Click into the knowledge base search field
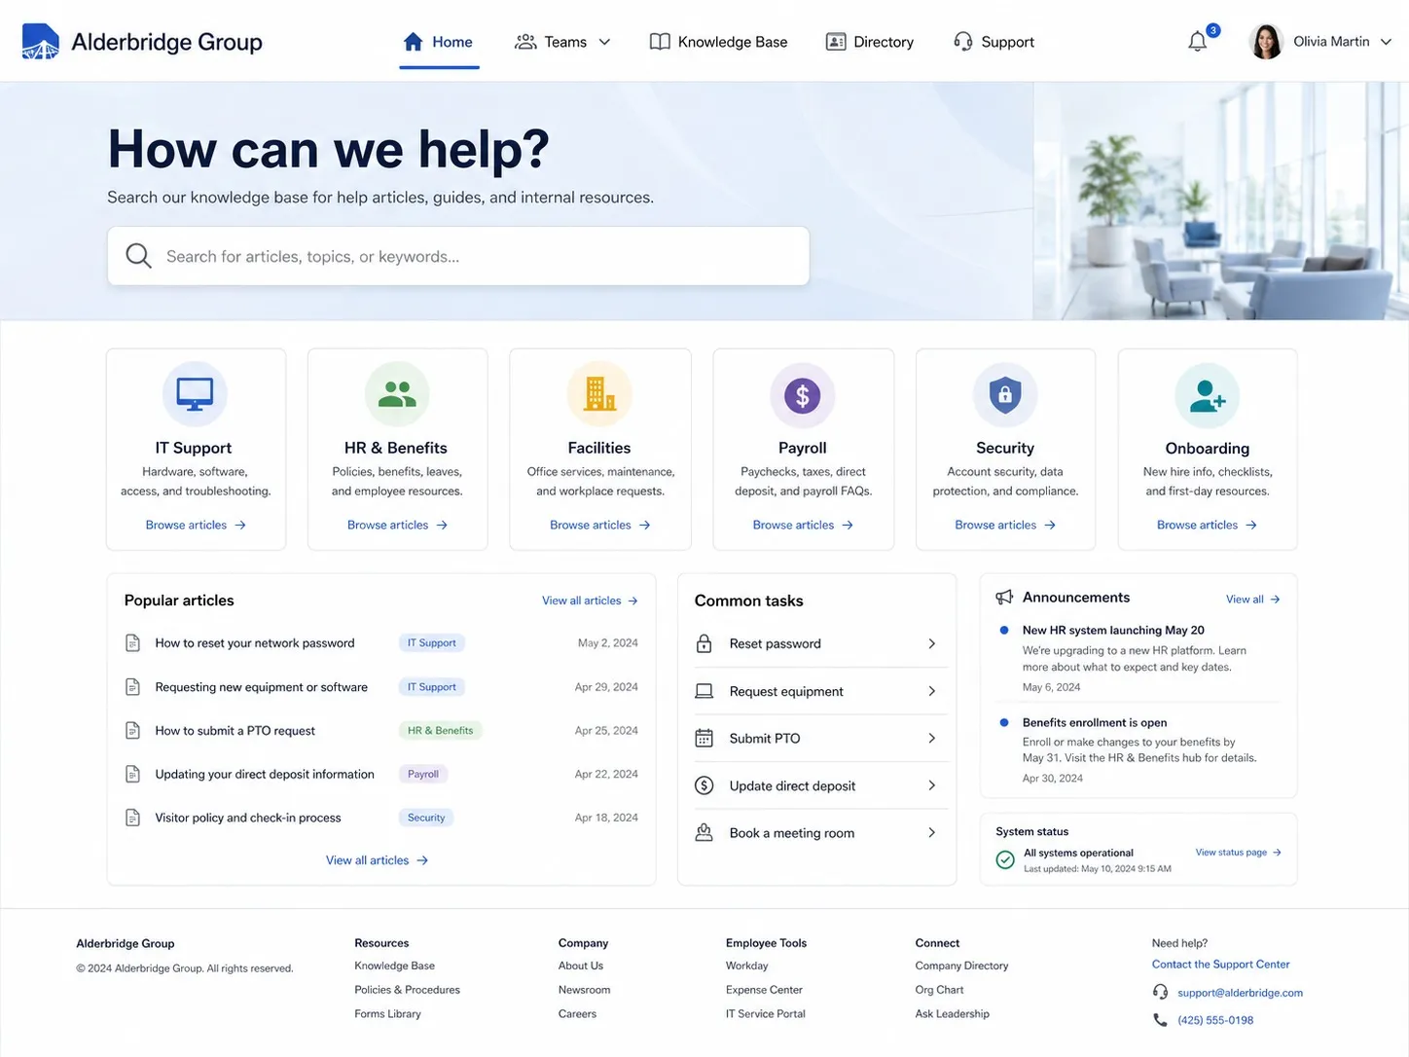The width and height of the screenshot is (1409, 1057). point(458,256)
